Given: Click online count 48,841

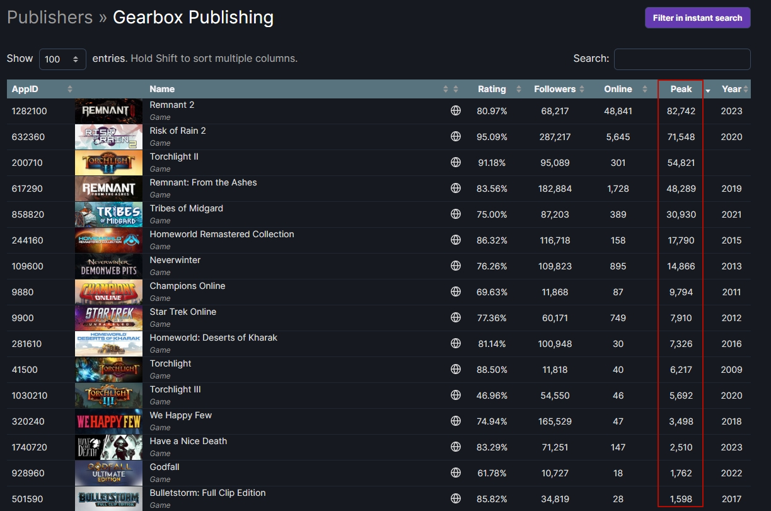Looking at the screenshot, I should 618,111.
